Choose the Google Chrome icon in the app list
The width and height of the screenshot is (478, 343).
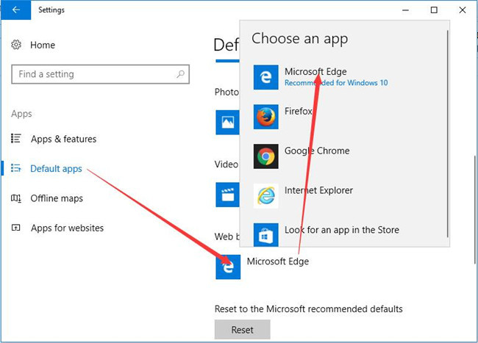pos(265,156)
